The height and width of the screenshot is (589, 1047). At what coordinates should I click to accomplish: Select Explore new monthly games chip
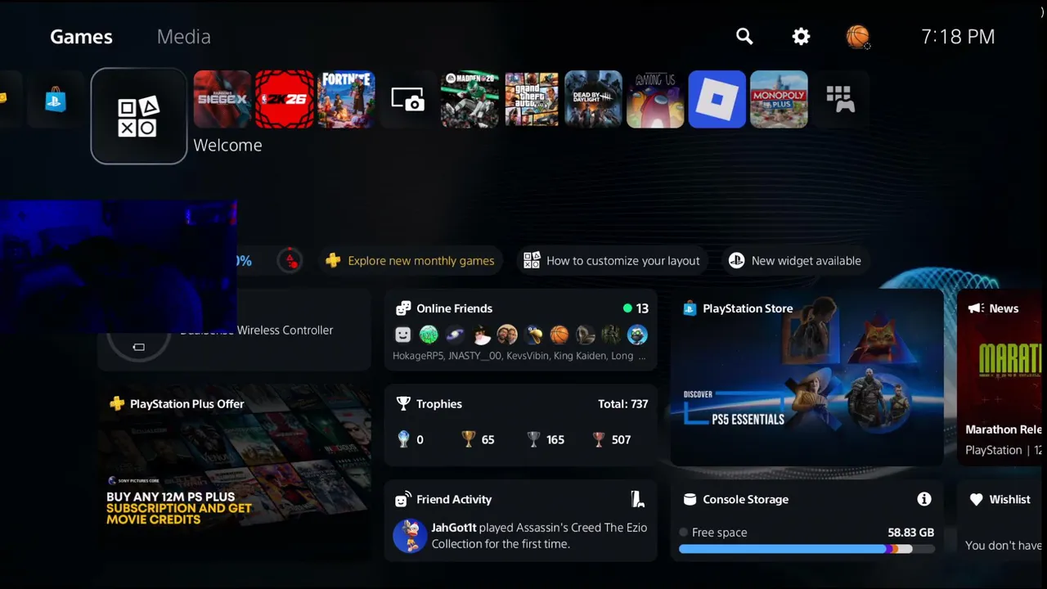coord(411,261)
